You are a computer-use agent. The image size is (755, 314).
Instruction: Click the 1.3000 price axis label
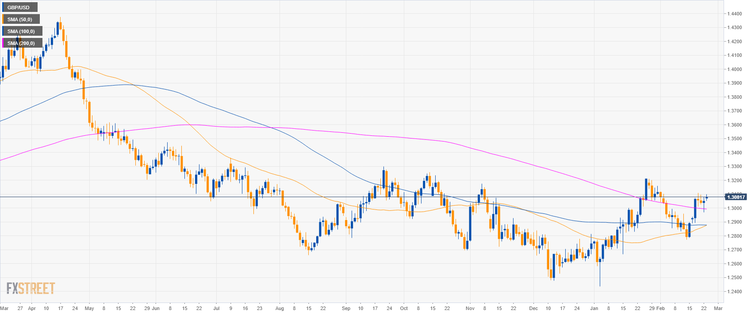tap(735, 209)
